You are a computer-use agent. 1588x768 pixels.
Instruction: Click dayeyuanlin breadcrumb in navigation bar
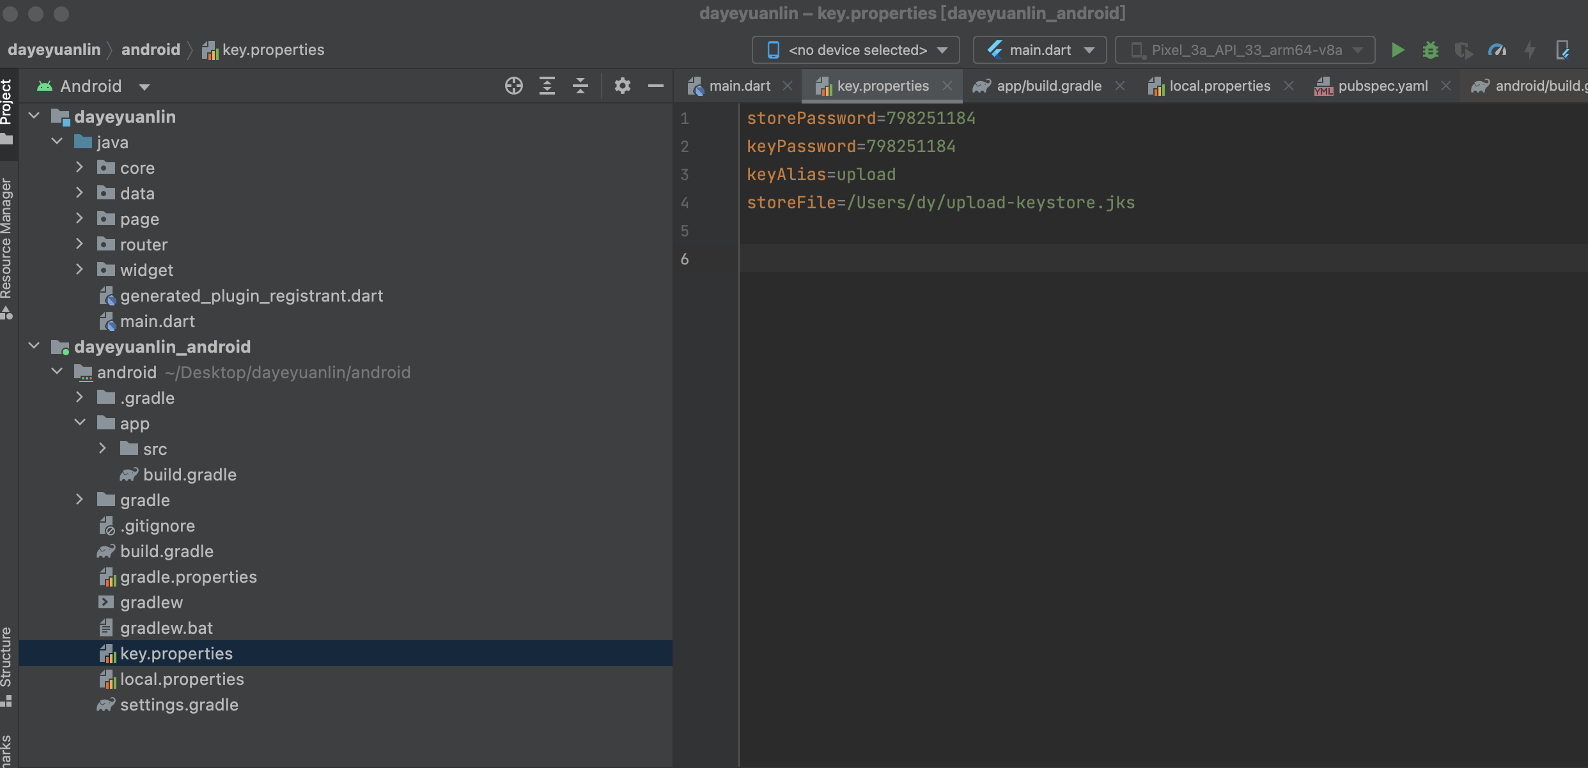[x=54, y=50]
